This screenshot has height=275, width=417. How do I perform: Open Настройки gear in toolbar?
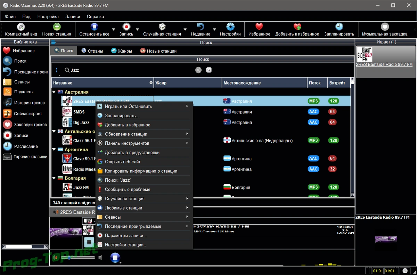[x=230, y=30]
